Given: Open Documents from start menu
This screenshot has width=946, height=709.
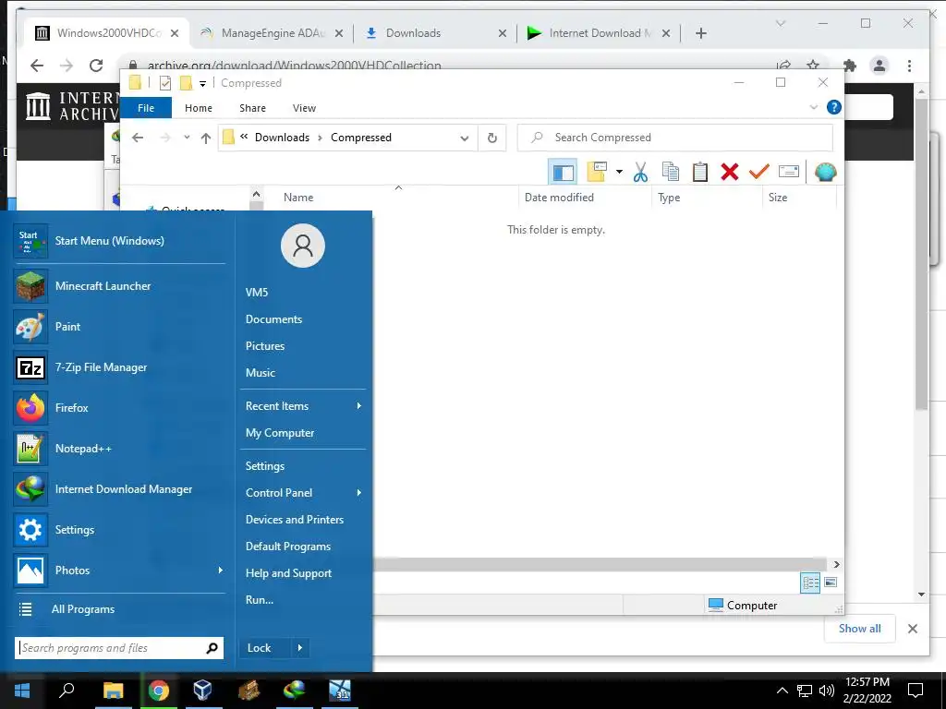Looking at the screenshot, I should [273, 318].
